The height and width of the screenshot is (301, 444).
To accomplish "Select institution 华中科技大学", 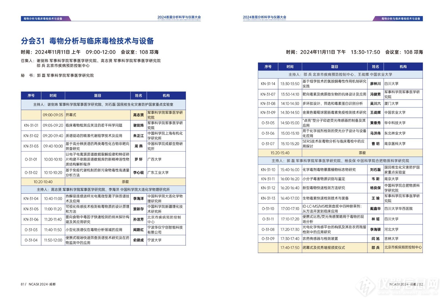I will [395, 123].
